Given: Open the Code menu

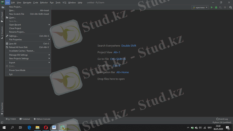Looking at the screenshot, I should (36, 3).
